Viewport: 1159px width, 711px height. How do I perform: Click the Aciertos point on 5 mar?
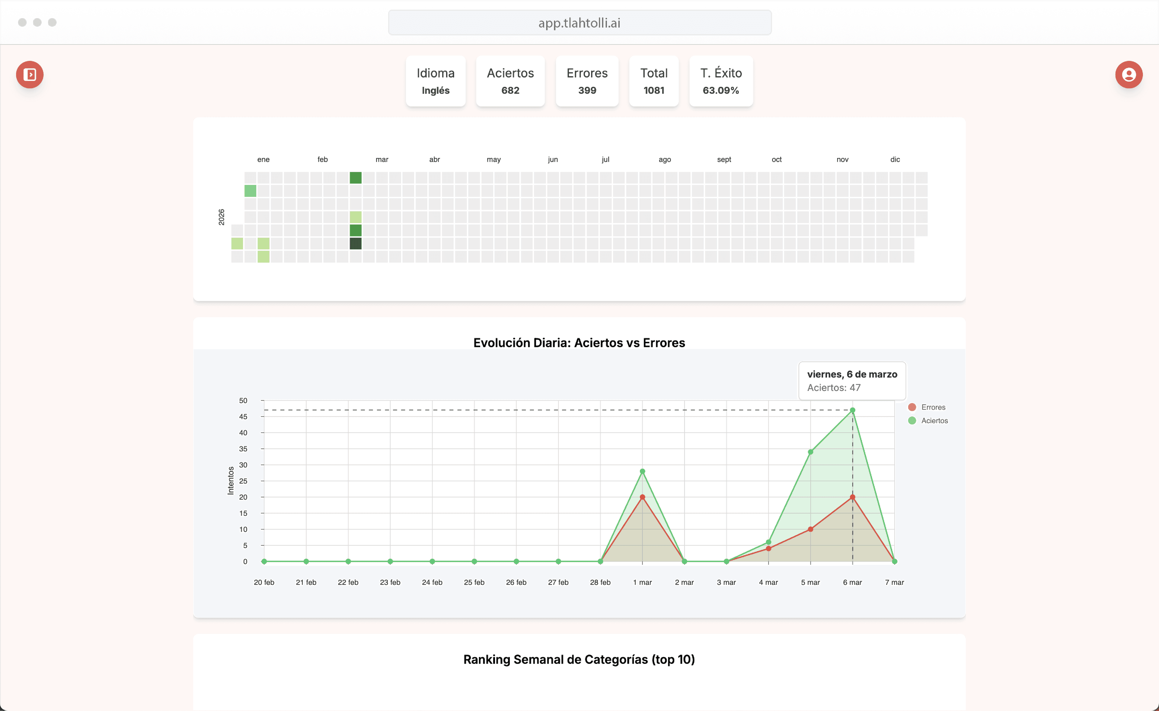tap(810, 452)
